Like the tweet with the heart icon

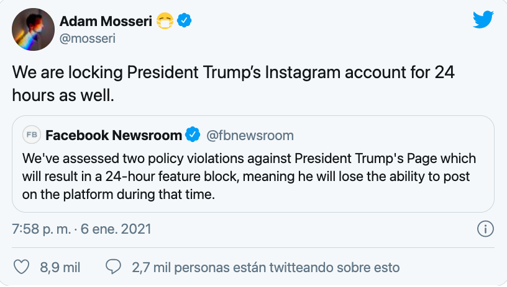pos(22,267)
